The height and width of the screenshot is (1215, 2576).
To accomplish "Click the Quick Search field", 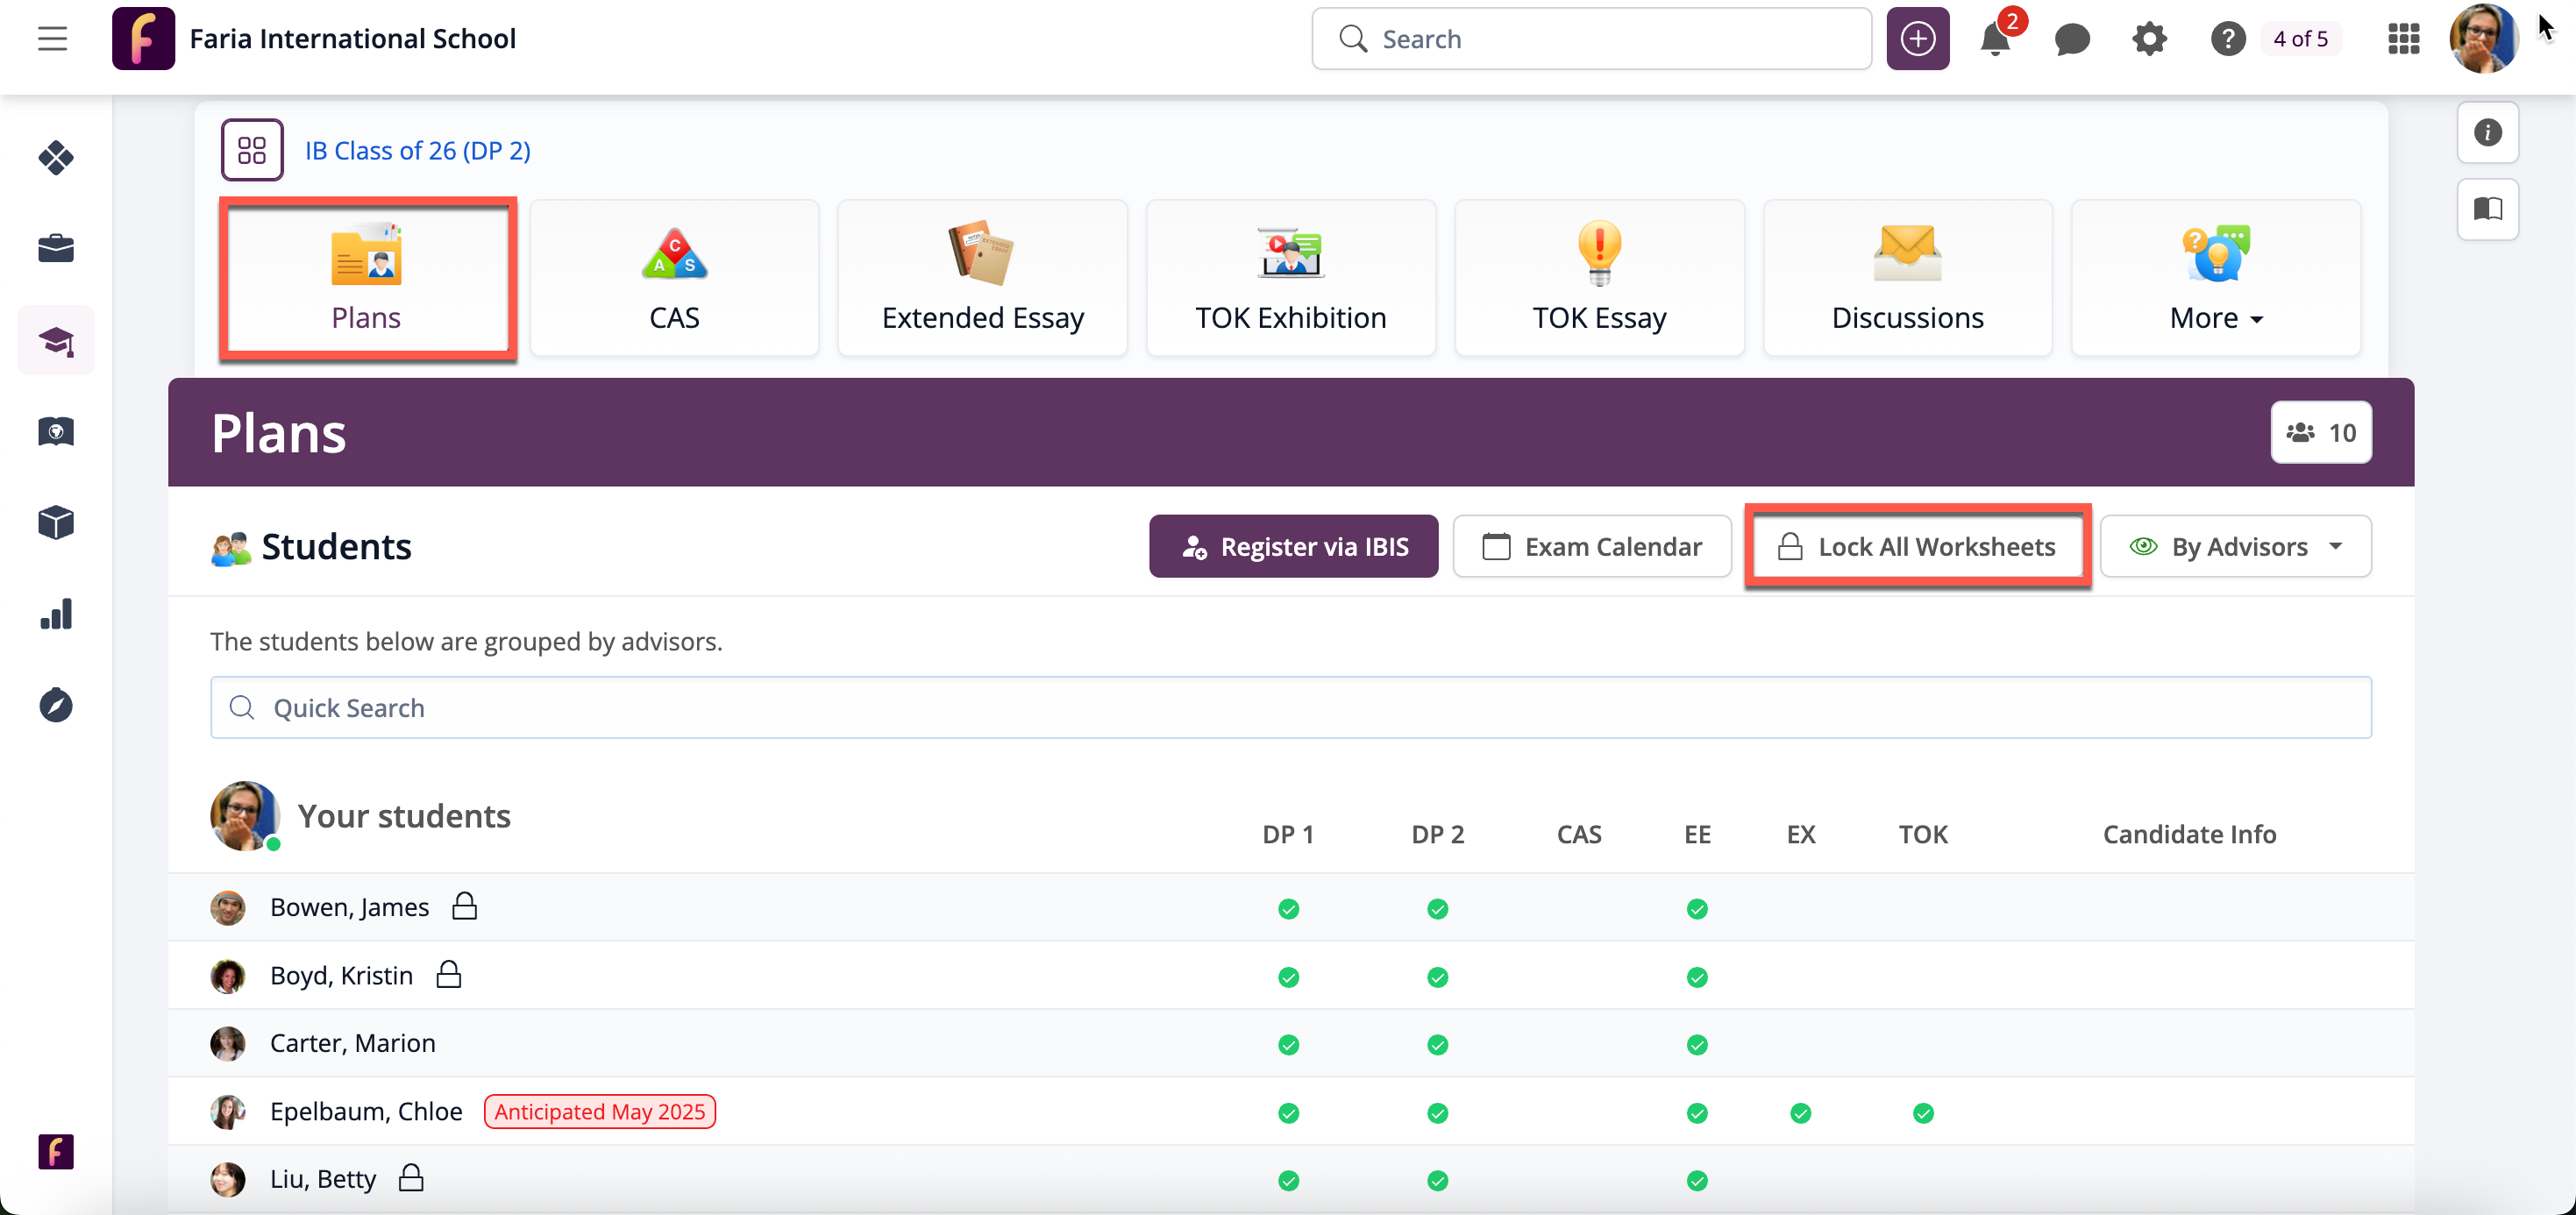I will click(x=1290, y=708).
